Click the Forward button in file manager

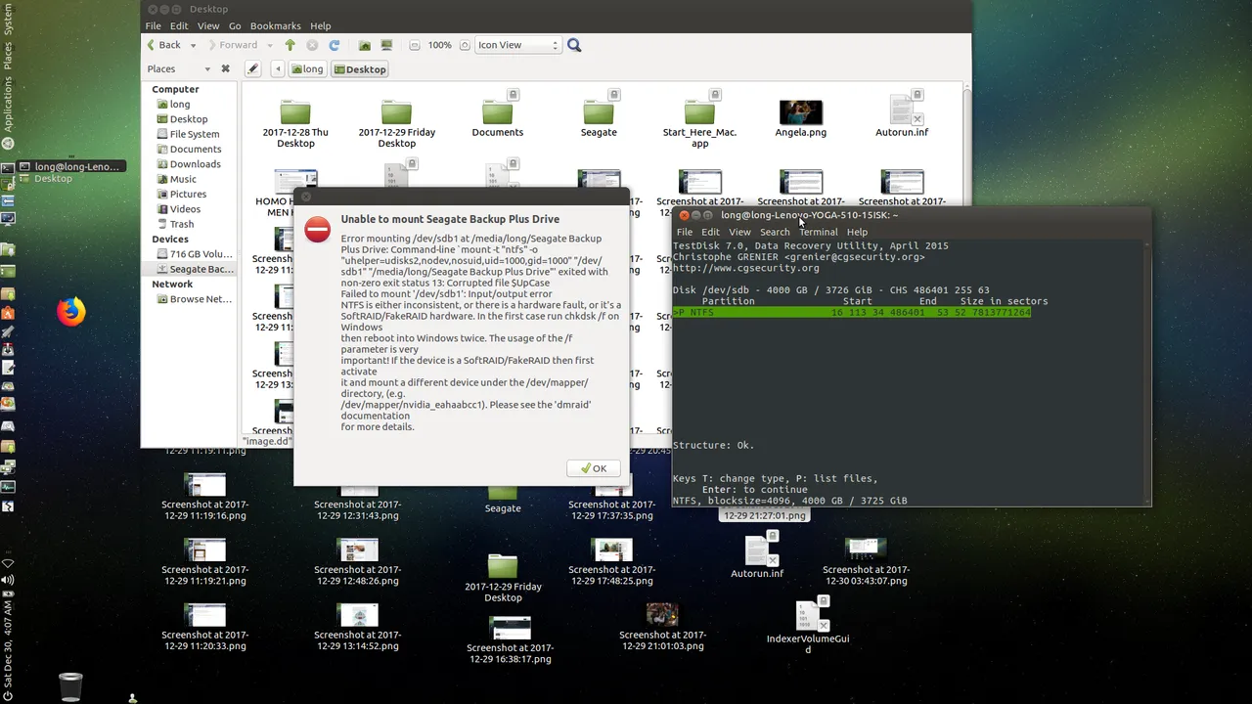[x=231, y=45]
